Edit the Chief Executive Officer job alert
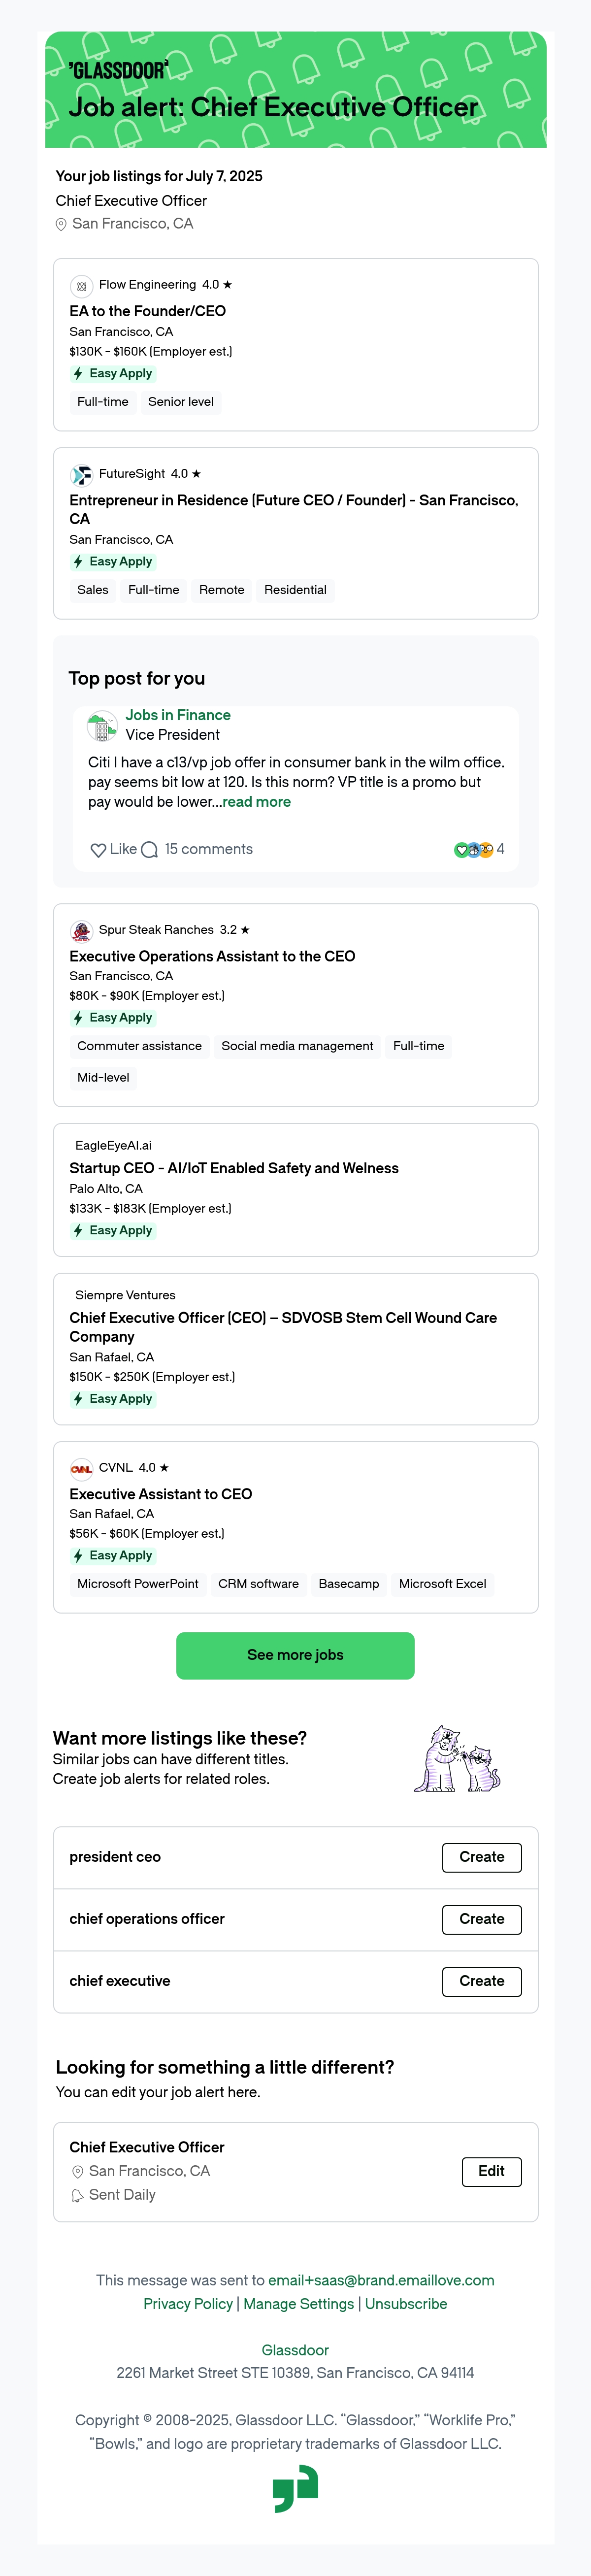The height and width of the screenshot is (2576, 591). click(x=491, y=2171)
